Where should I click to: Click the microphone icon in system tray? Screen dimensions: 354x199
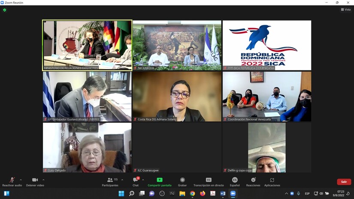tap(299, 193)
